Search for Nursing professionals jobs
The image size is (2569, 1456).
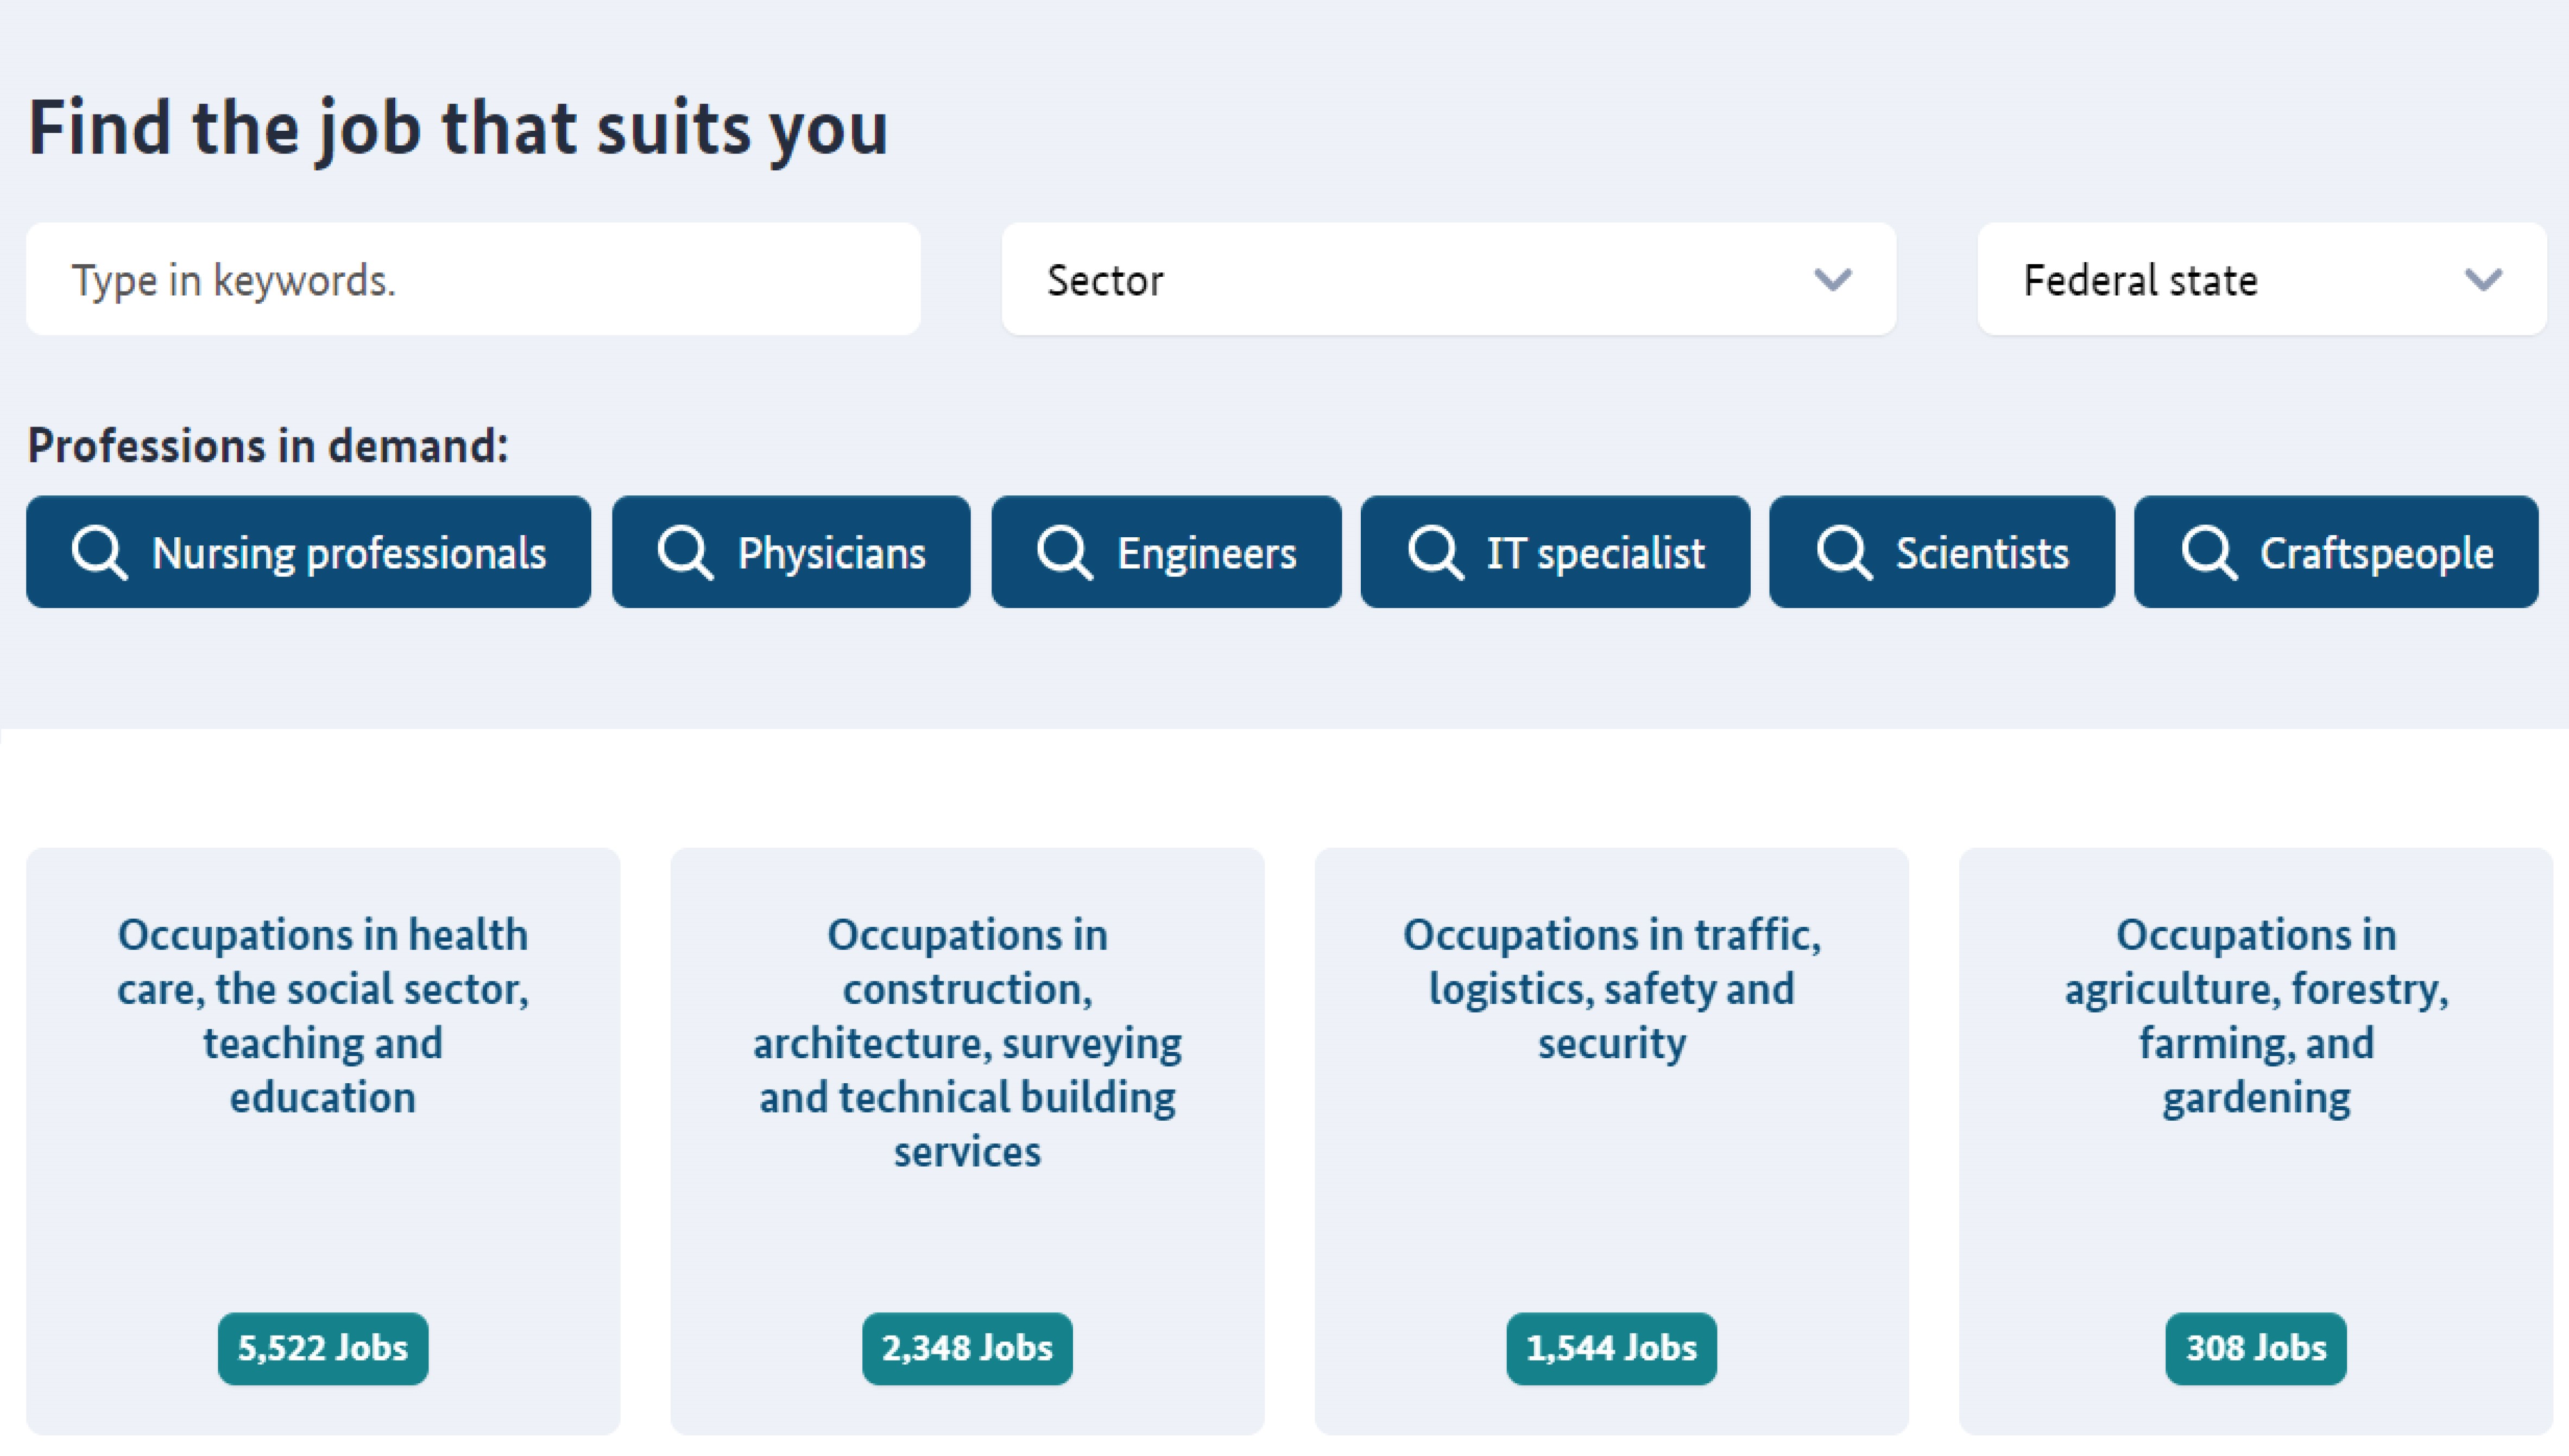(308, 552)
